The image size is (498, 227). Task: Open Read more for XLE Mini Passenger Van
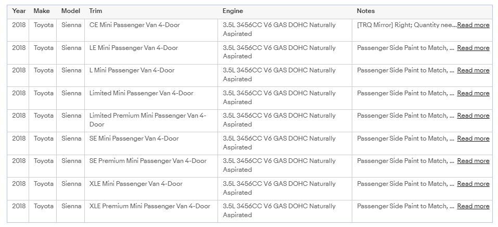473,184
